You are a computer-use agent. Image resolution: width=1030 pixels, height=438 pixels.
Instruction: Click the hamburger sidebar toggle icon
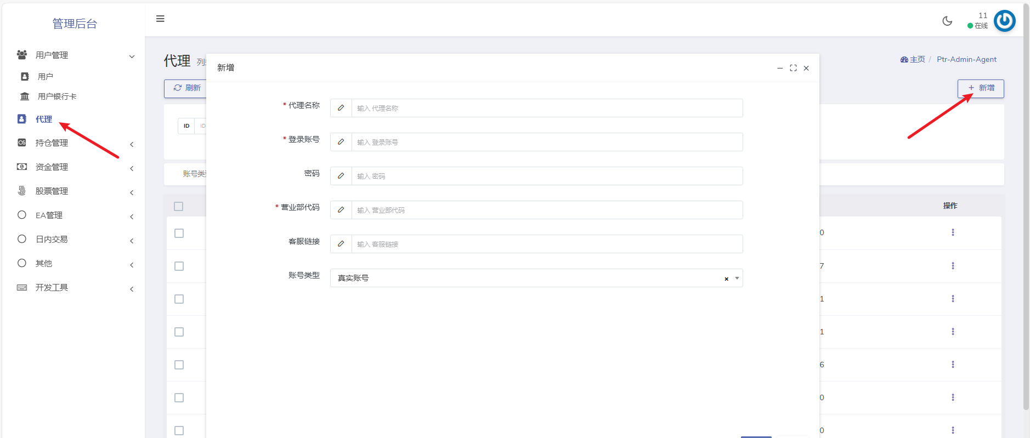[x=160, y=19]
